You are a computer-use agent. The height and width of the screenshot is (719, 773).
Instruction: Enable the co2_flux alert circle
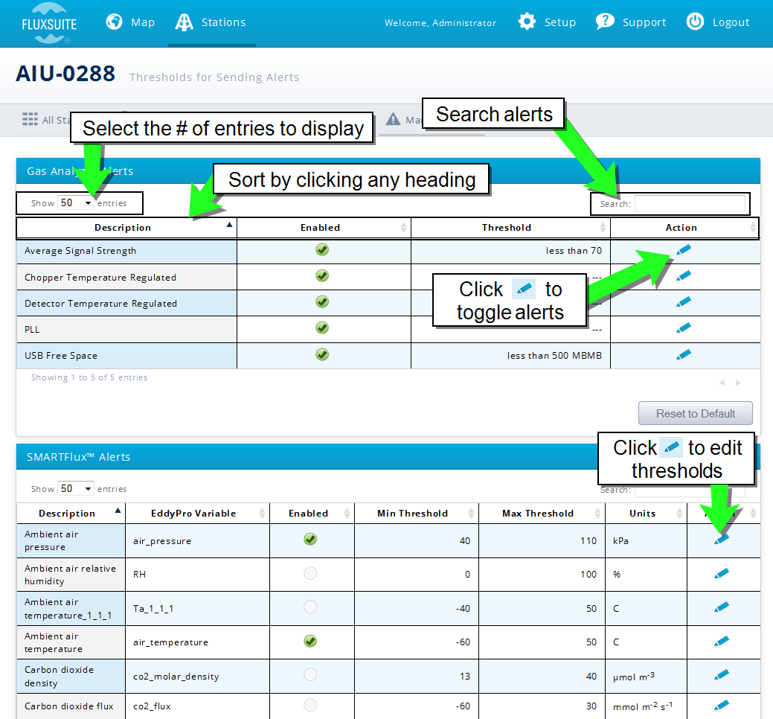[310, 705]
